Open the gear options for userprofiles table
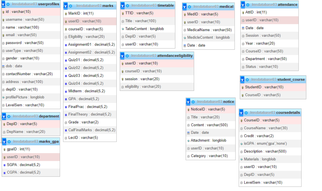 (8, 4)
